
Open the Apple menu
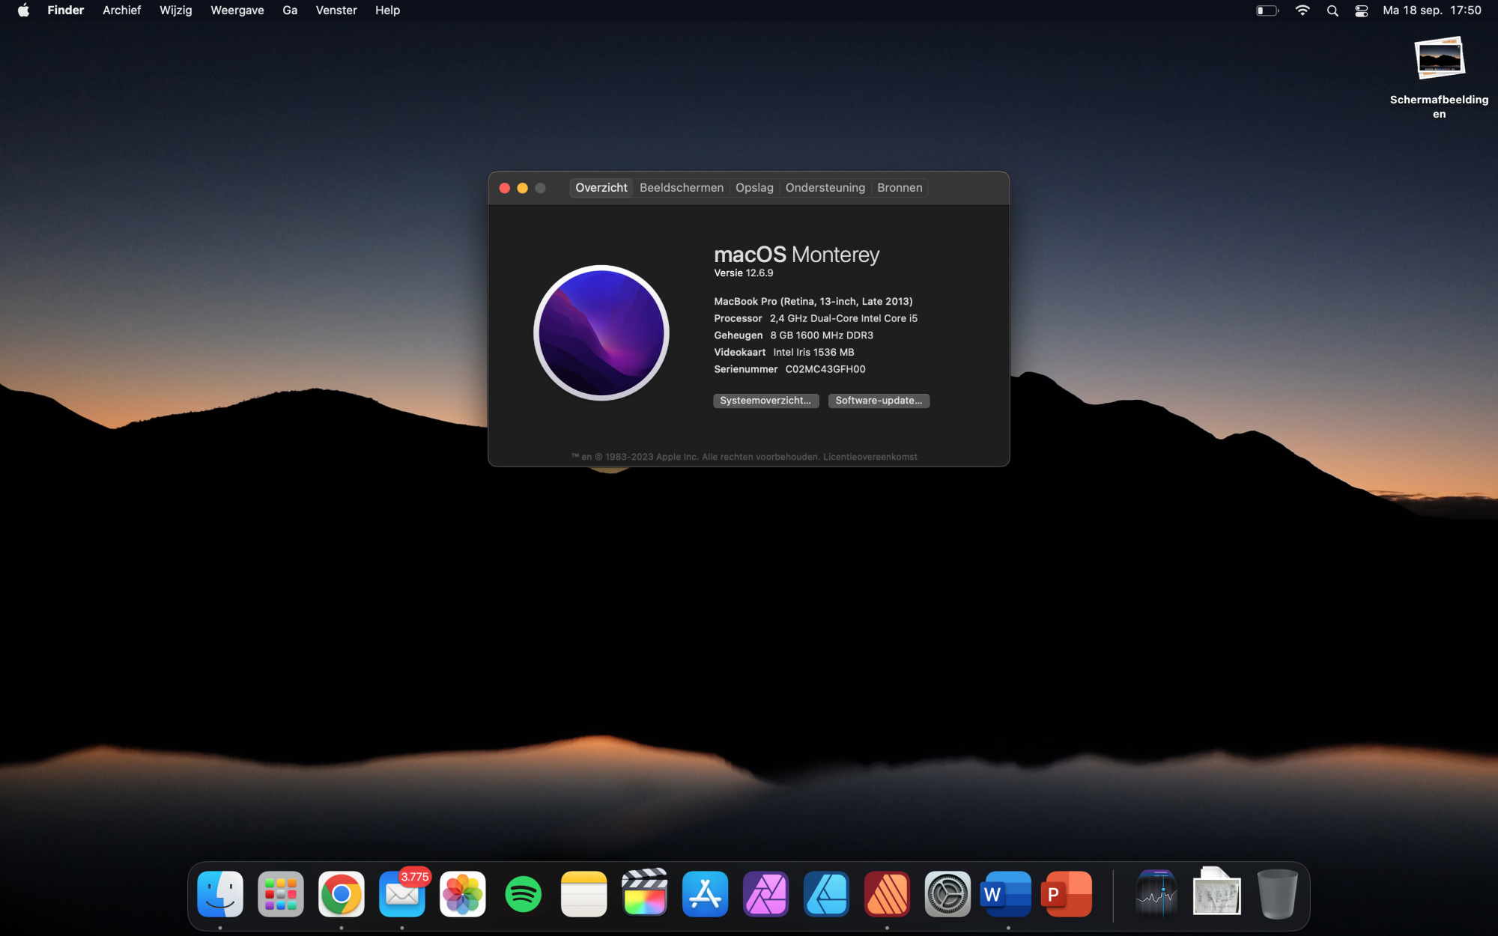tap(23, 10)
